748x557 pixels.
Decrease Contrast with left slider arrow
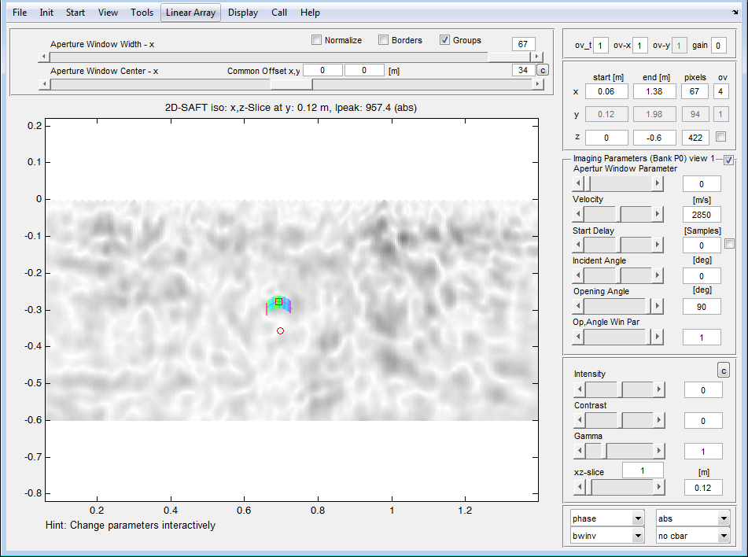pos(580,420)
